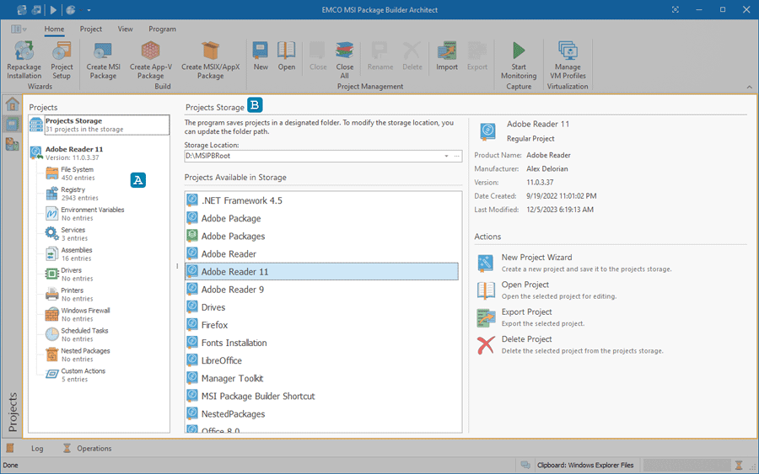Select the Drives project
Image resolution: width=759 pixels, height=474 pixels.
pos(321,307)
